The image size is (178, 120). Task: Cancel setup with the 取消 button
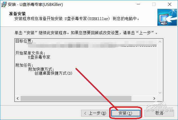coord(159,113)
